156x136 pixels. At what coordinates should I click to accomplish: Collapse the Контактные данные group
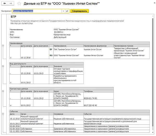pyautogui.click(x=3, y=91)
